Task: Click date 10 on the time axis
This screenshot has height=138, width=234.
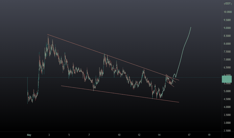Action: tap(119, 135)
